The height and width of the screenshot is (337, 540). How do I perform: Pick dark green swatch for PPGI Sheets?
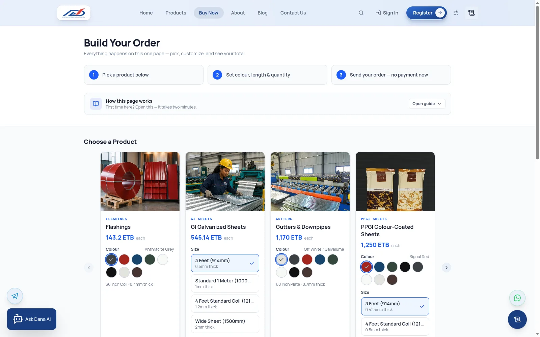[x=392, y=267]
